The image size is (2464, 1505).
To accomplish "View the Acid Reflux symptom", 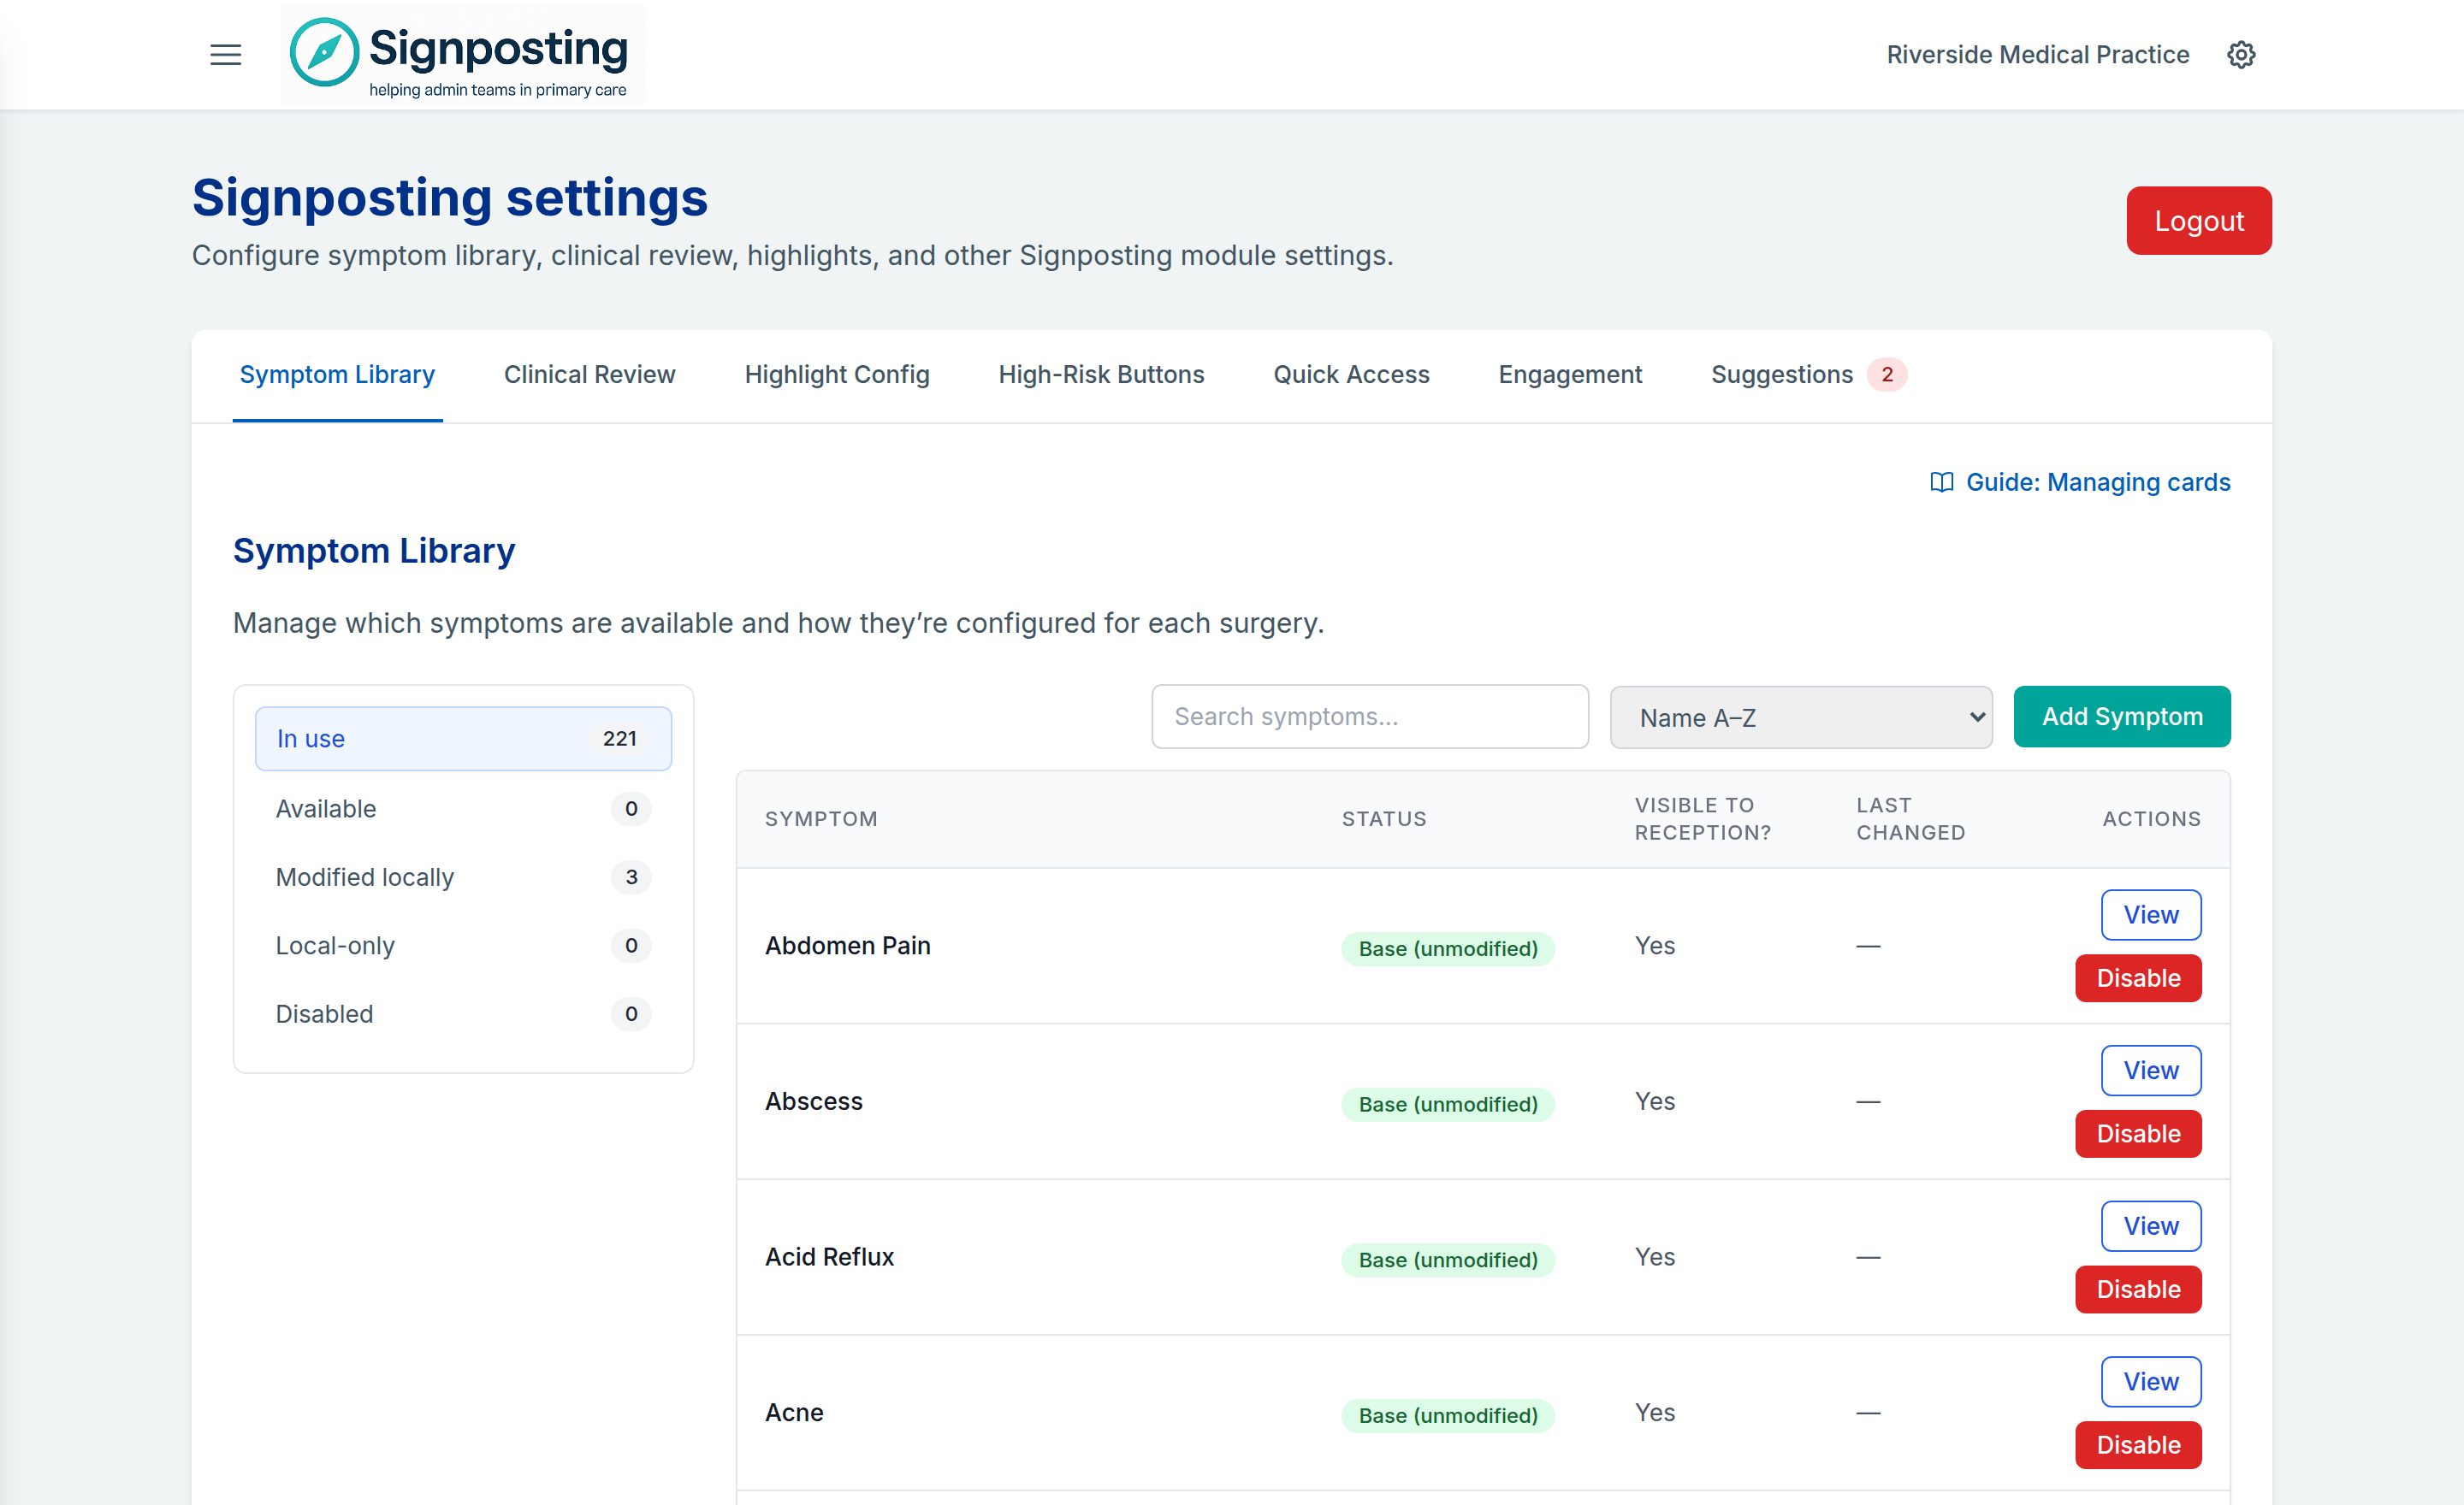I will point(2151,1226).
